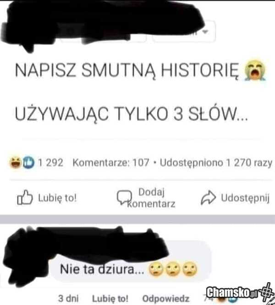Open the 1 292 reactions count
The image size is (275, 305).
pos(50,163)
